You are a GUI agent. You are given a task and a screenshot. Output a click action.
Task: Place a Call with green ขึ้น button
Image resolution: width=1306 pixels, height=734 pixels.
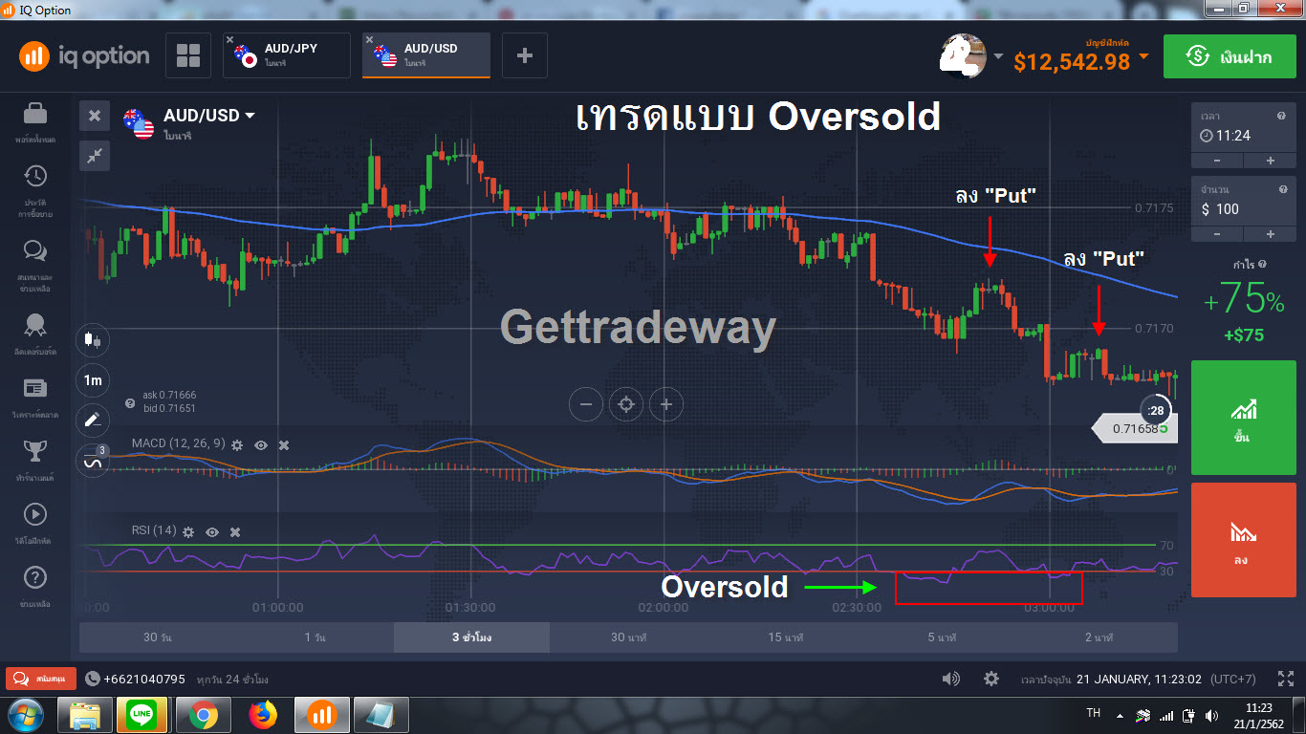coord(1244,420)
